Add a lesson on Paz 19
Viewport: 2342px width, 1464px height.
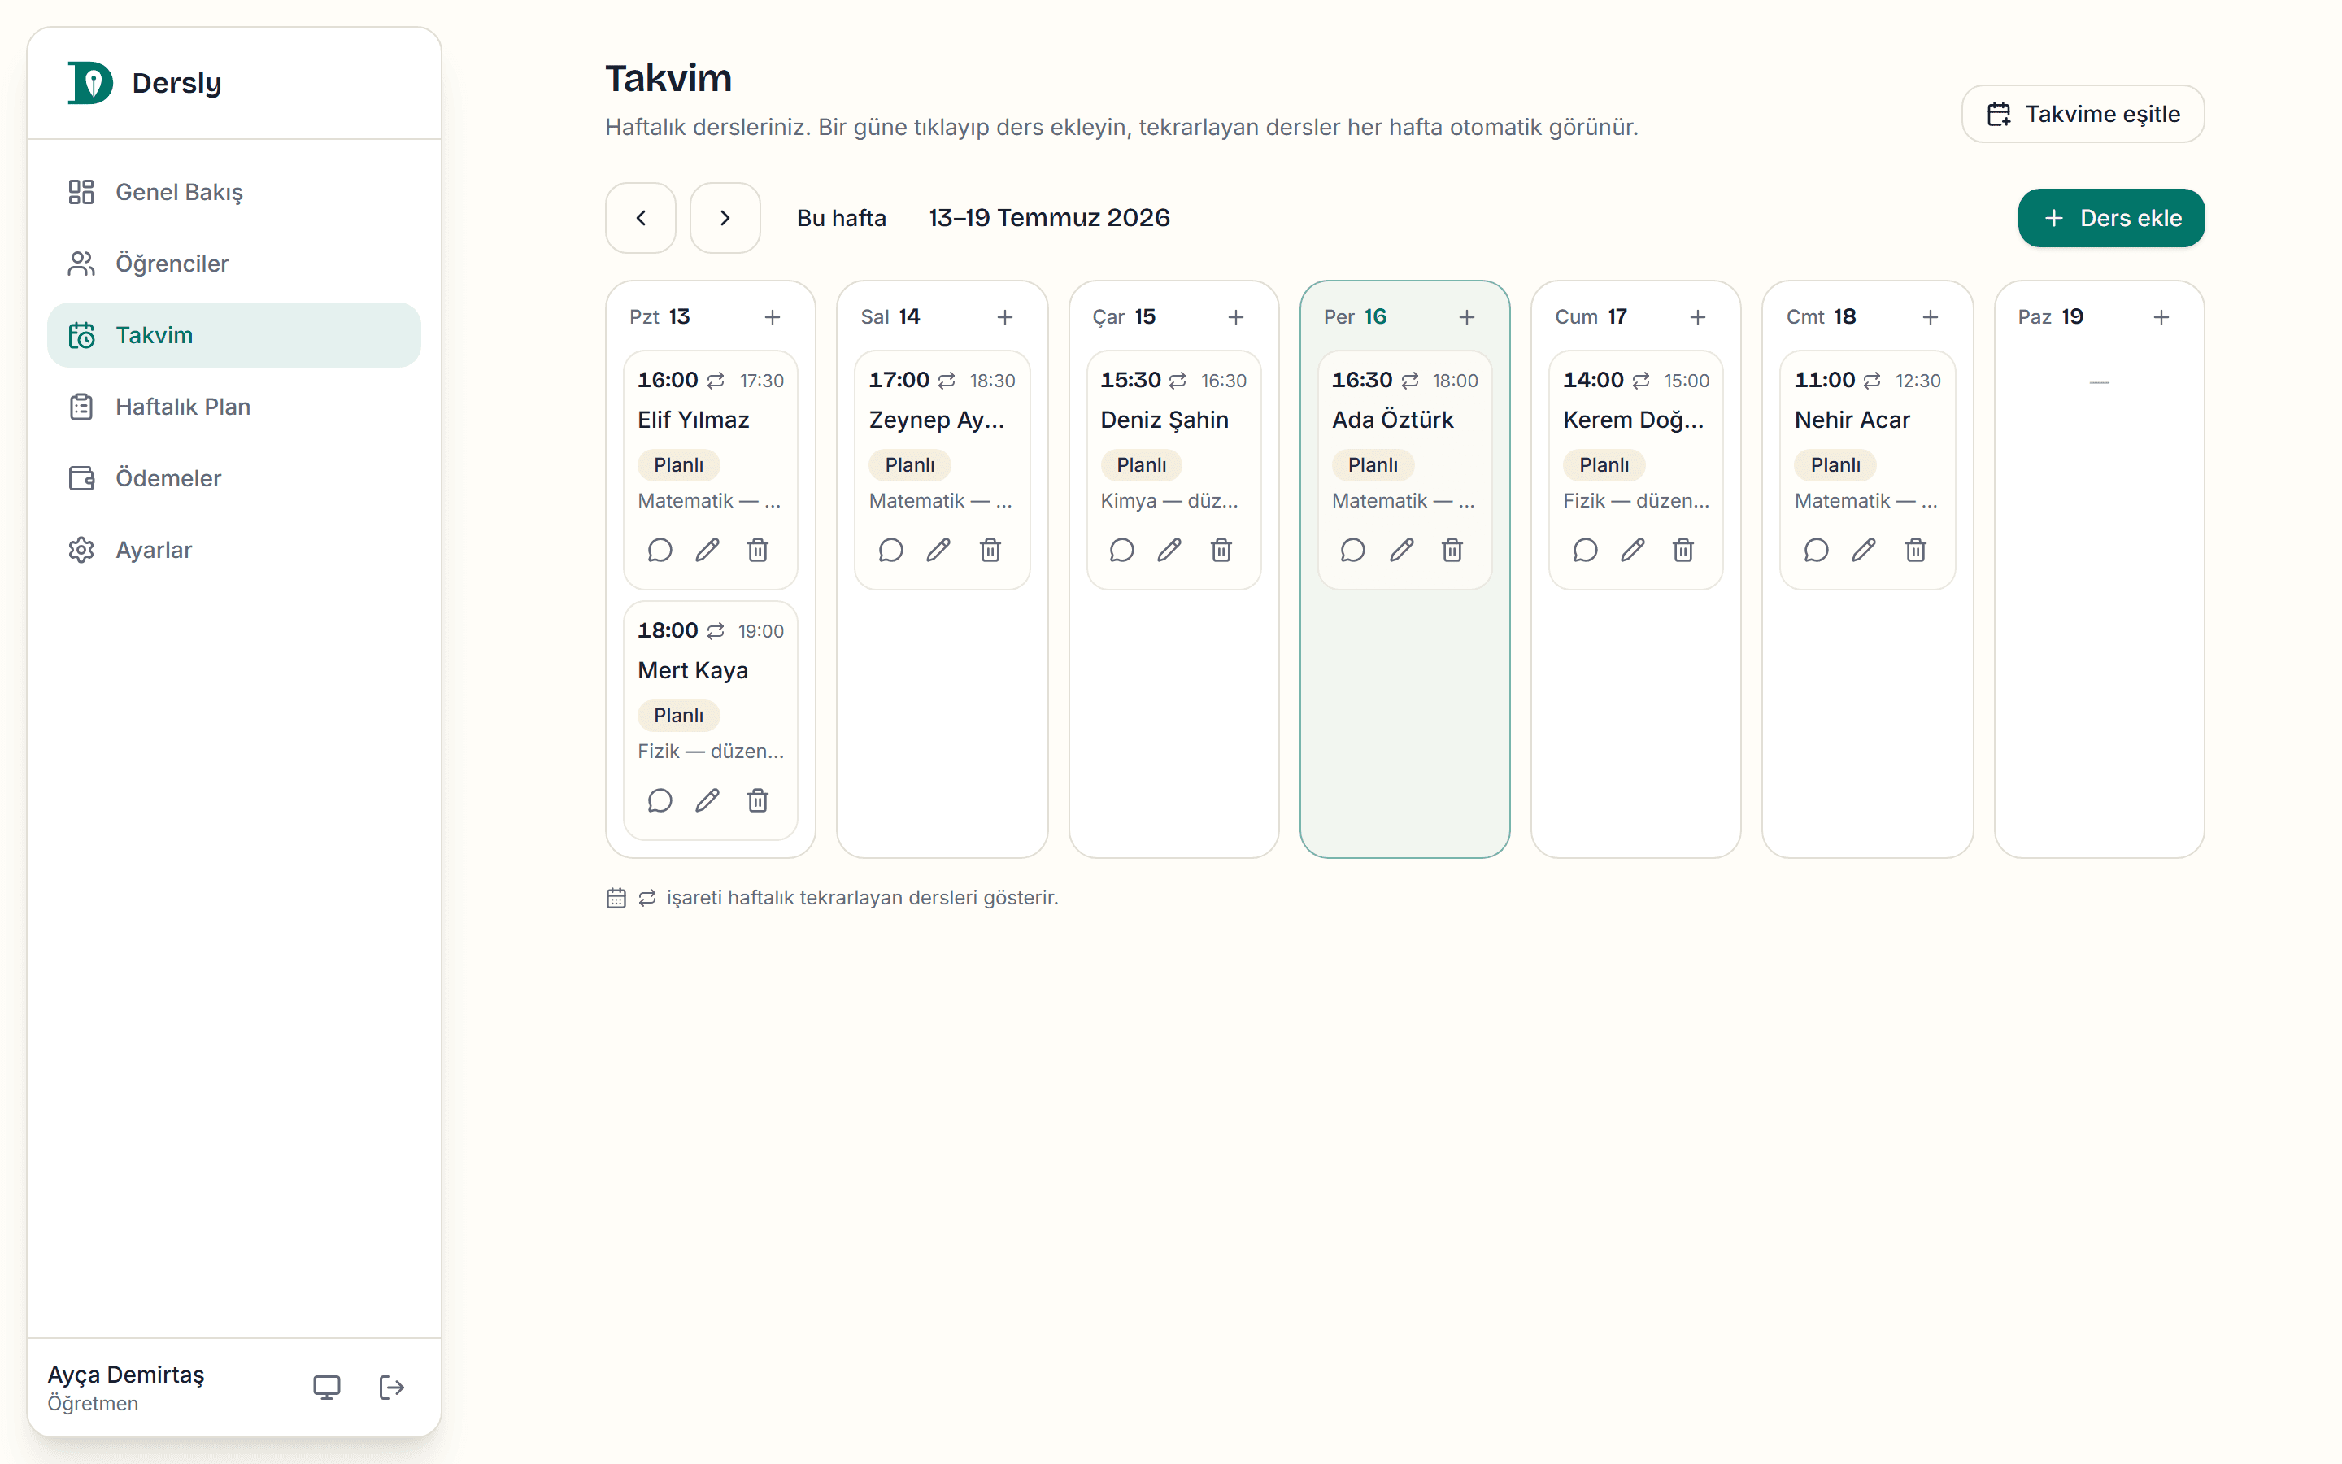(x=2161, y=316)
